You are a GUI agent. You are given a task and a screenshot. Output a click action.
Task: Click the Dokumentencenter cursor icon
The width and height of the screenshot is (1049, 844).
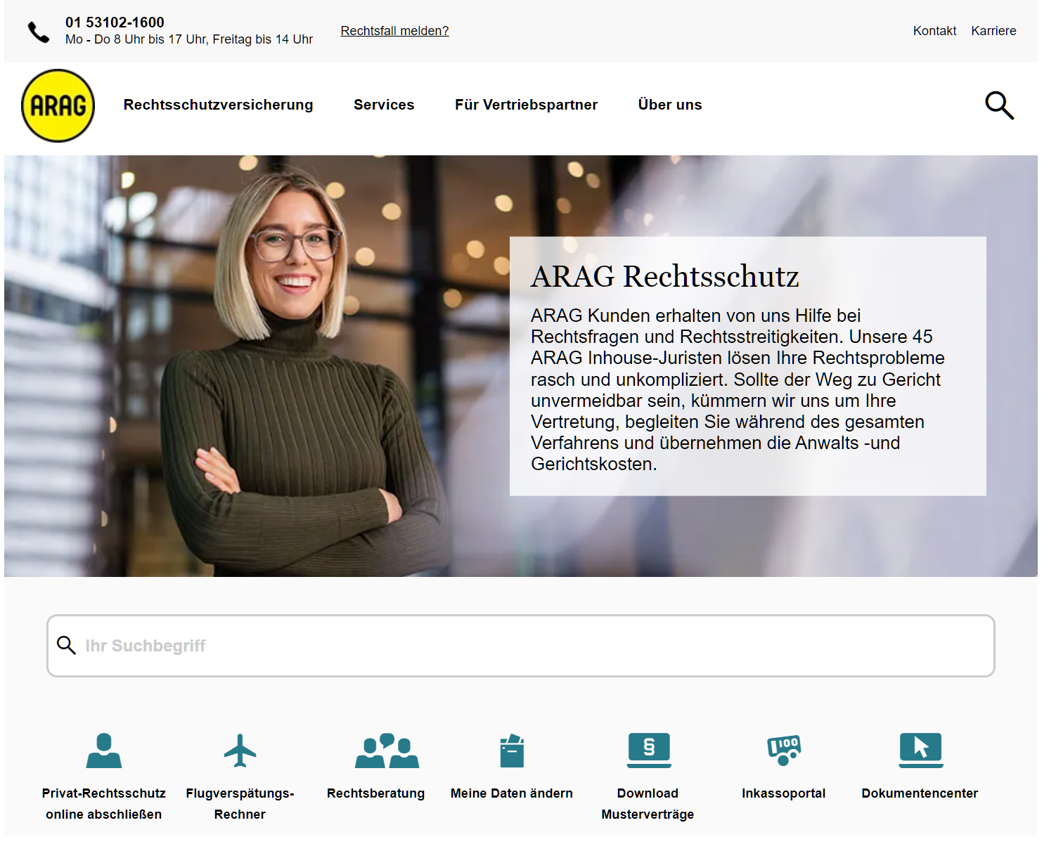tap(920, 750)
